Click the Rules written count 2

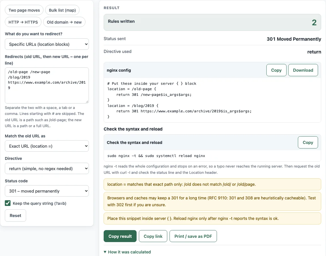(314, 22)
